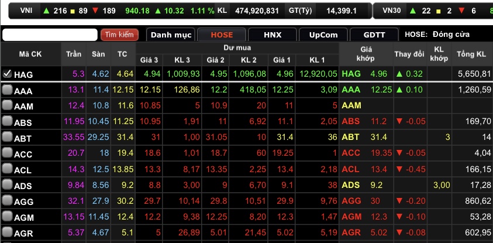Focus the stock search input field
This screenshot has width=493, height=243.
[50, 35]
